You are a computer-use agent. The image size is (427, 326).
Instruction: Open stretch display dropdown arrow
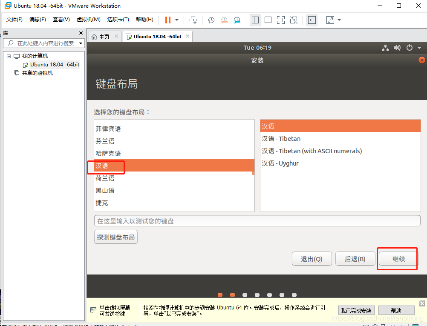tap(339, 20)
